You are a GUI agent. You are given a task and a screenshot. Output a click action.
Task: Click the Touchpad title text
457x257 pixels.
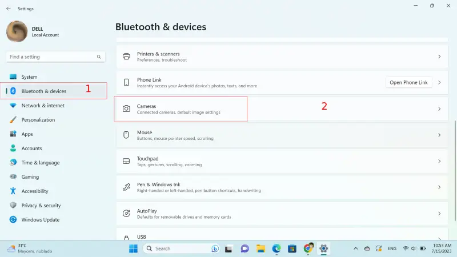click(x=148, y=159)
